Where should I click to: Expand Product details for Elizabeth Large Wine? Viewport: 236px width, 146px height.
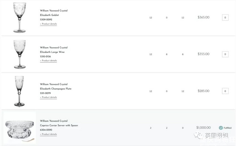(48, 61)
